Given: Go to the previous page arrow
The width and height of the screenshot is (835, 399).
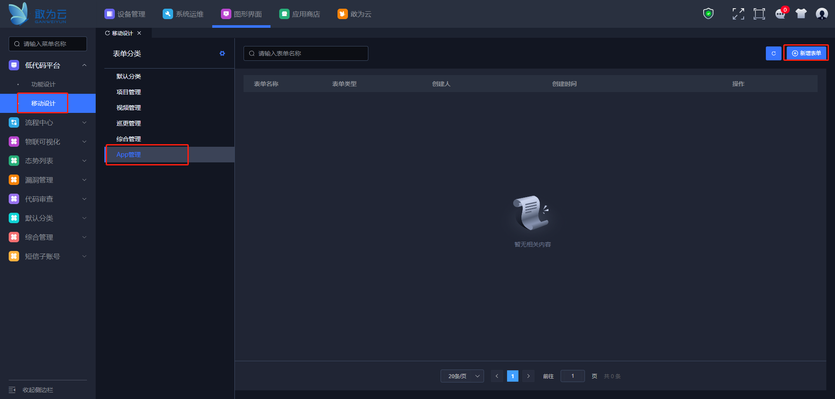Looking at the screenshot, I should pos(497,376).
